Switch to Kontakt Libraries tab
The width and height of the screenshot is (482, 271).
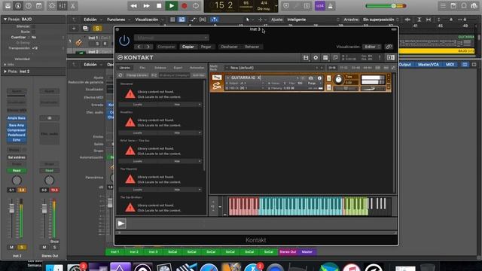click(x=124, y=68)
